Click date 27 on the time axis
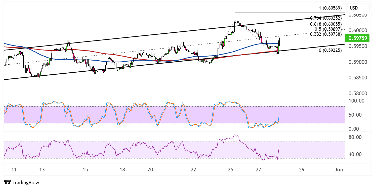 [x=258, y=170]
